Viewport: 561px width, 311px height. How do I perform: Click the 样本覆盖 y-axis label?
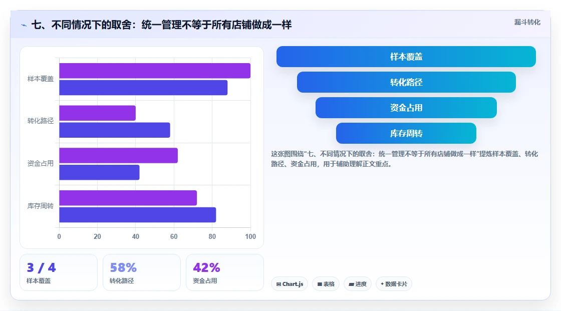coord(41,79)
